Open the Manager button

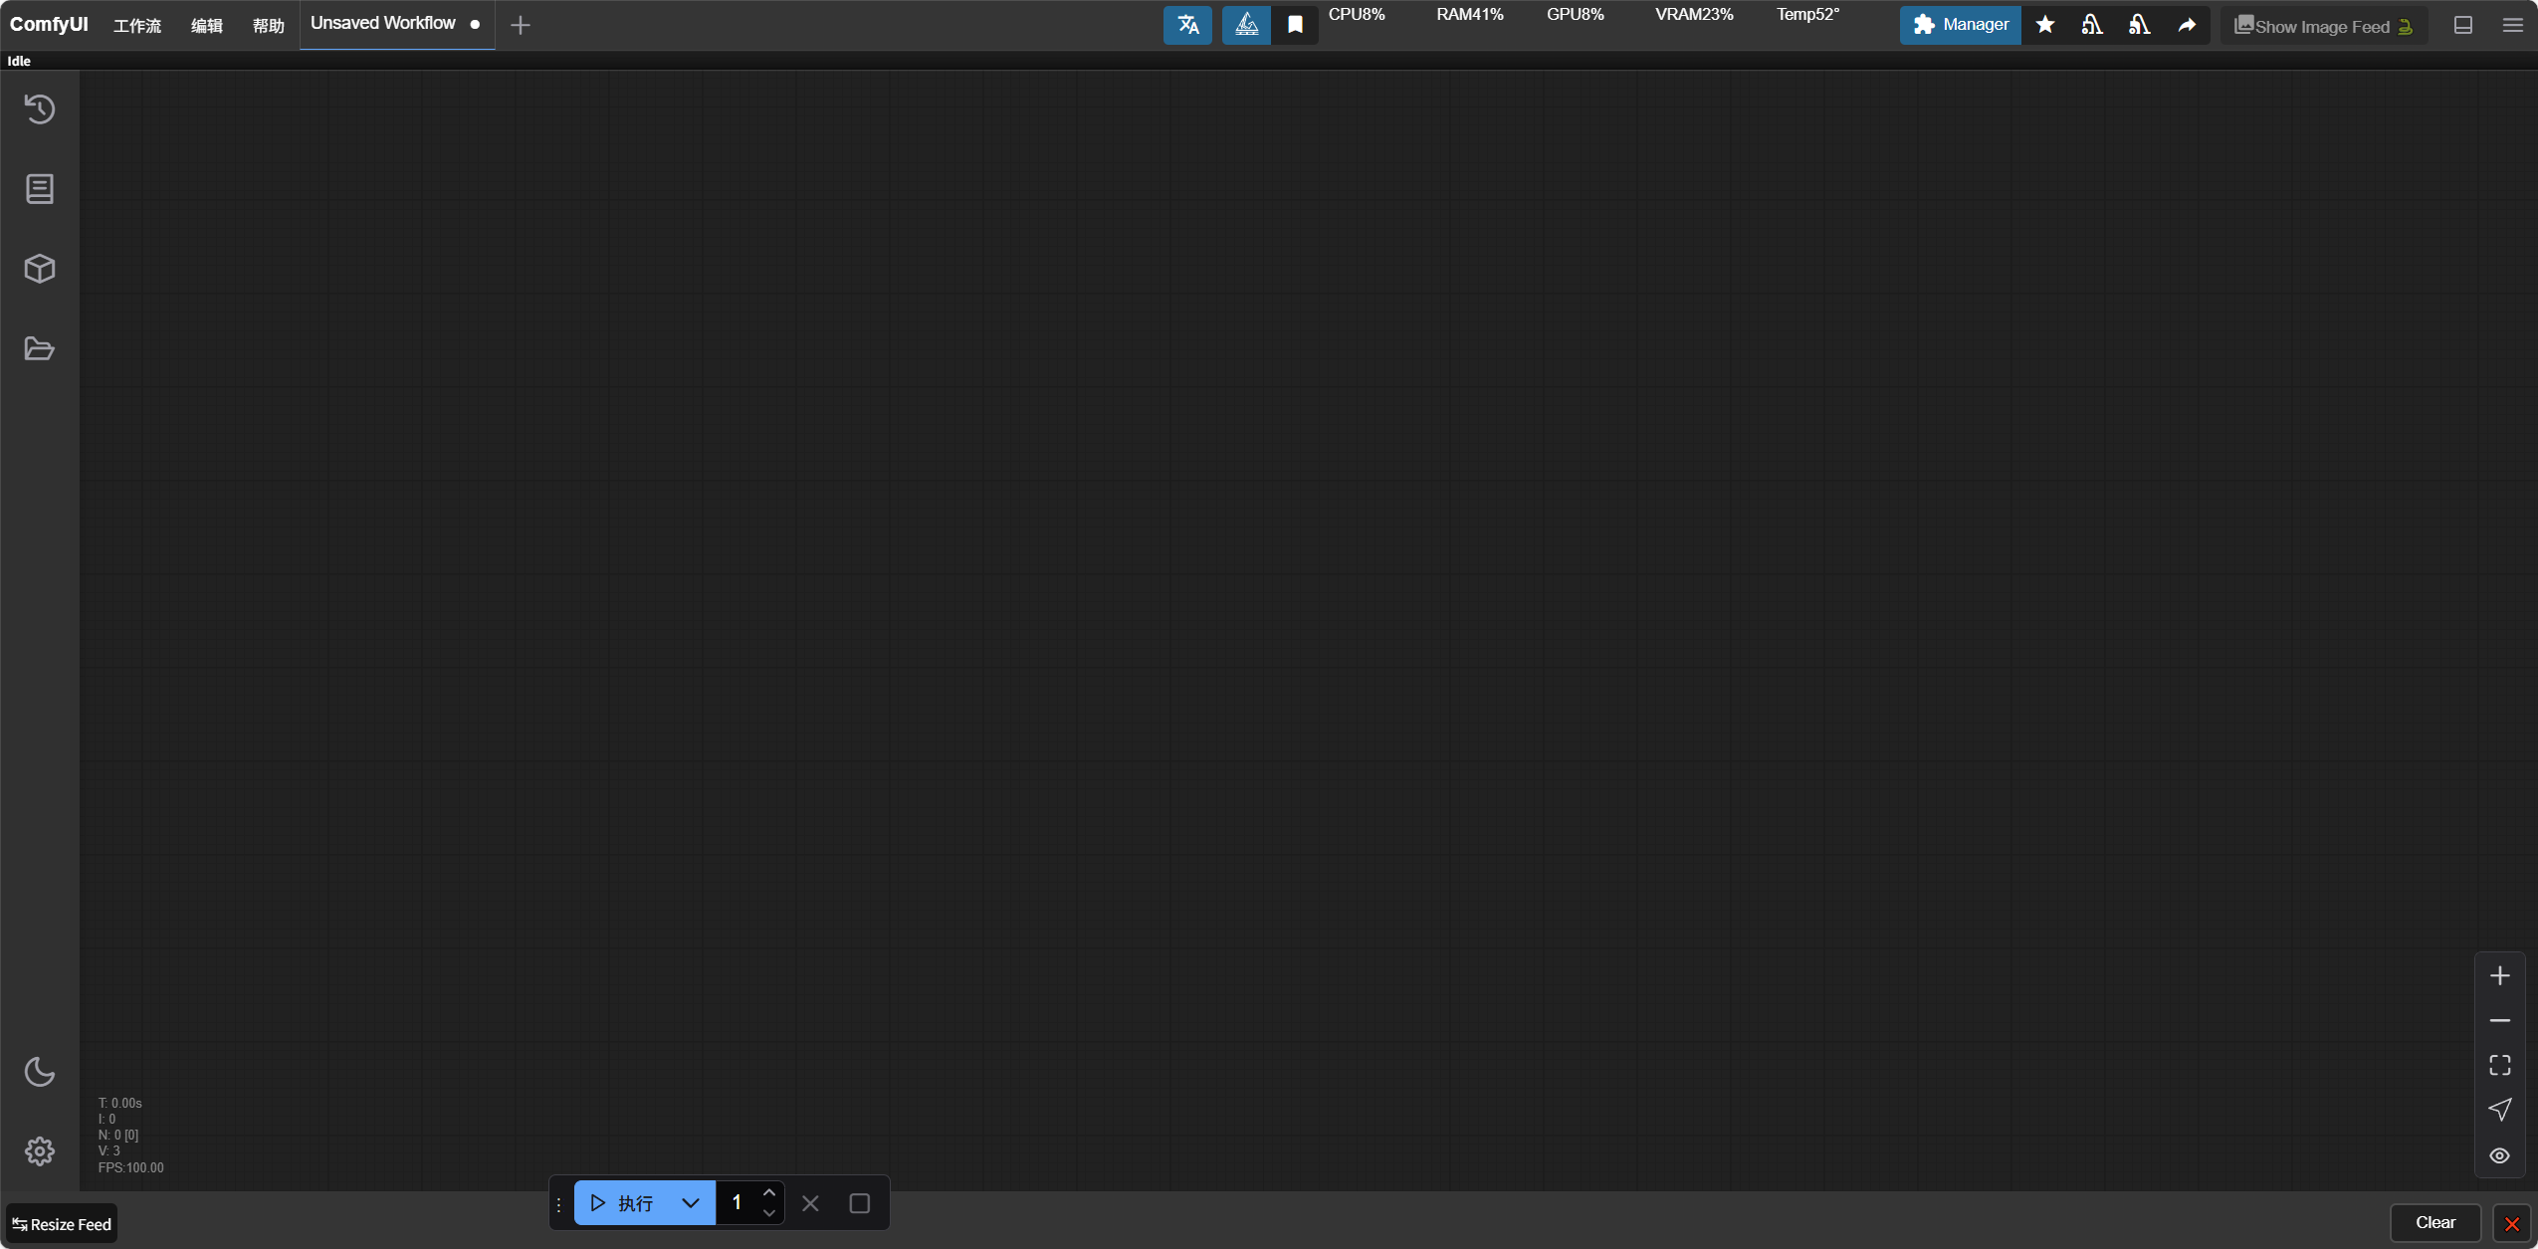click(x=1960, y=25)
